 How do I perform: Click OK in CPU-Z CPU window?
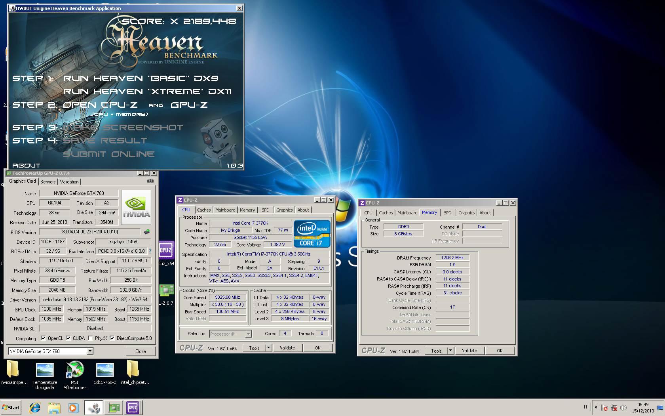[x=317, y=348]
